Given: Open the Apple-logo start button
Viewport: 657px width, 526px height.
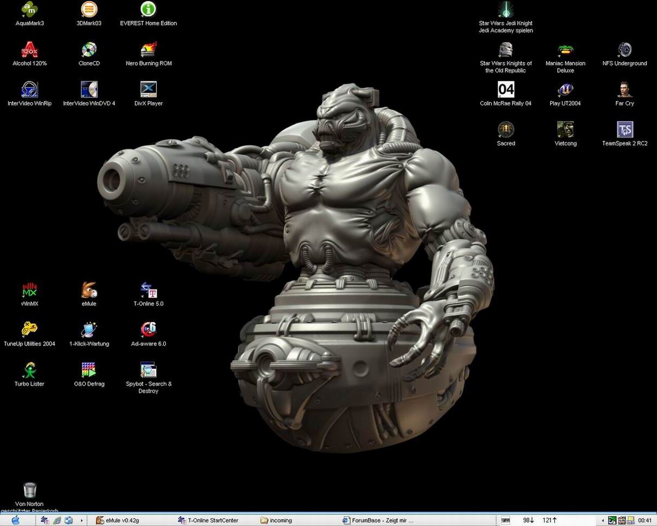Looking at the screenshot, I should tap(15, 520).
